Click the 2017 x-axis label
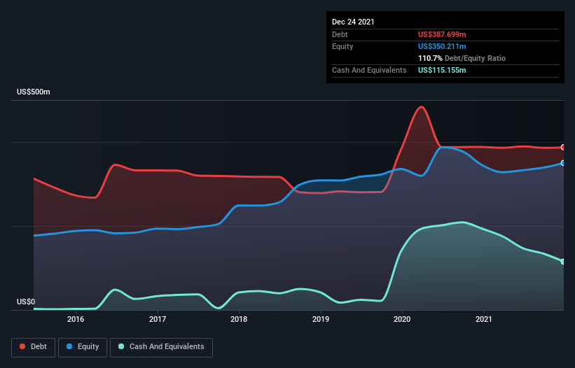The height and width of the screenshot is (368, 575). (158, 319)
